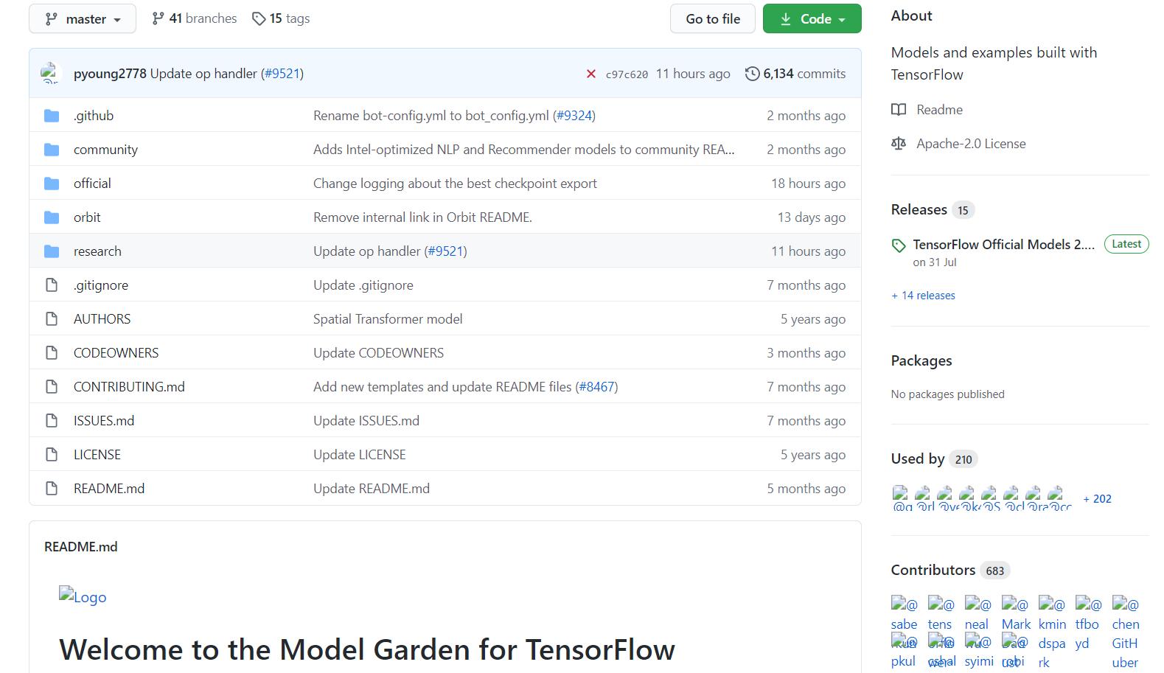Open commit hash c97c620
This screenshot has width=1164, height=673.
pyautogui.click(x=627, y=74)
